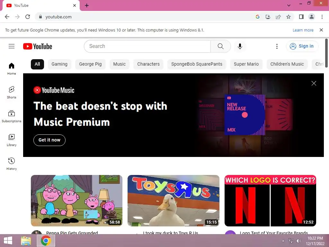The height and width of the screenshot is (247, 329).
Task: Click the address bar URL
Action: pyautogui.click(x=58, y=17)
